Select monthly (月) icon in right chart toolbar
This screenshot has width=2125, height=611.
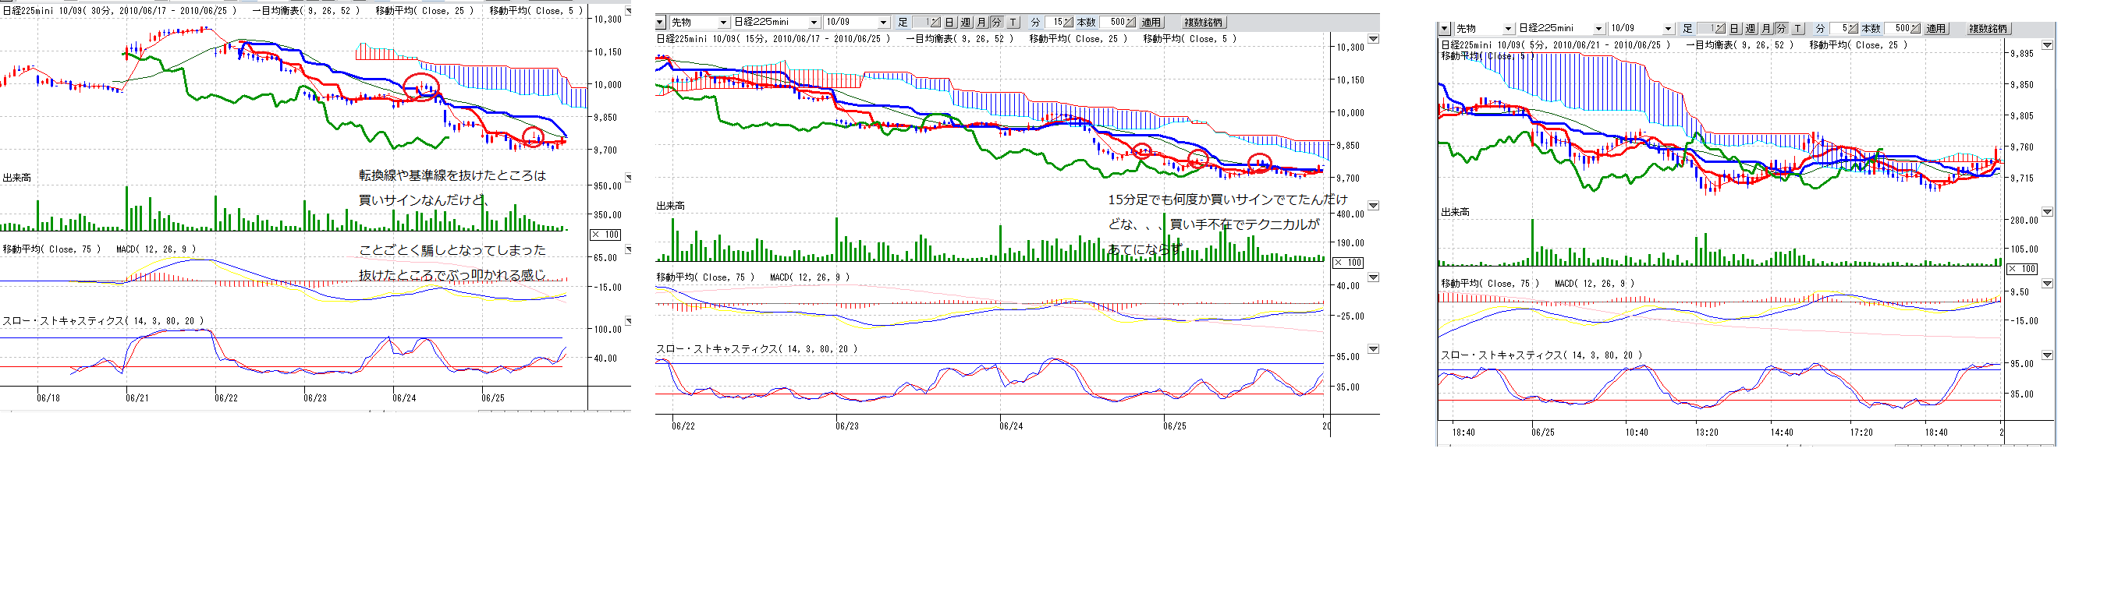point(1765,29)
